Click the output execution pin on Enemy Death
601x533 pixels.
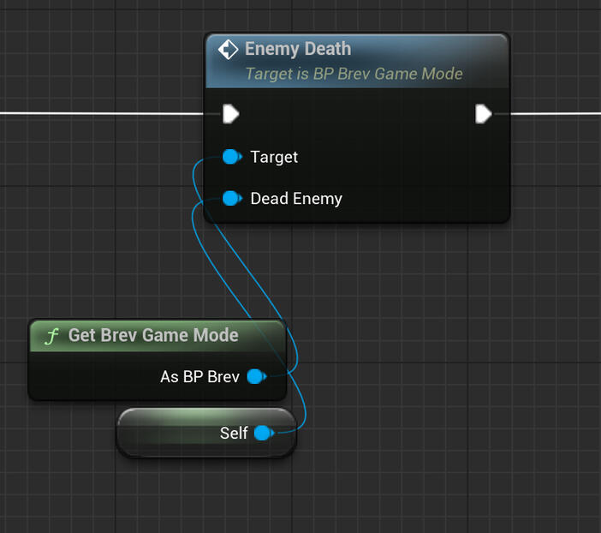[483, 114]
